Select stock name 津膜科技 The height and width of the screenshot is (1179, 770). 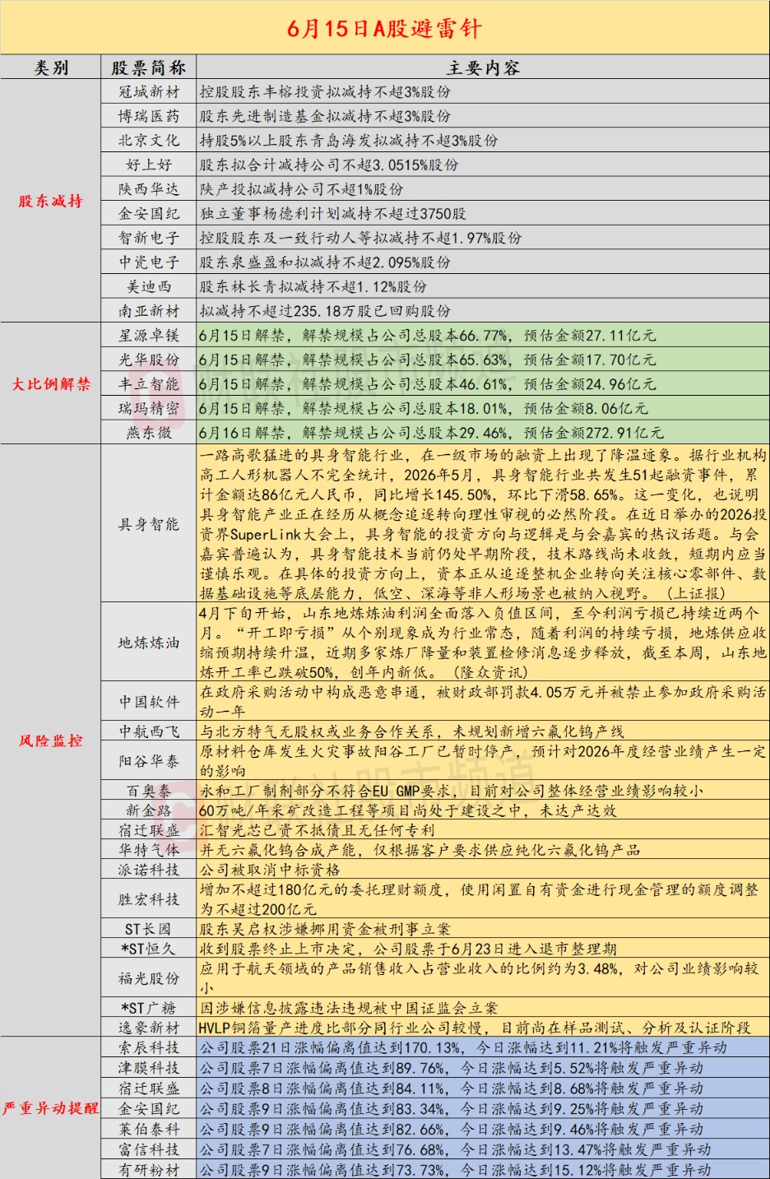tap(149, 1068)
